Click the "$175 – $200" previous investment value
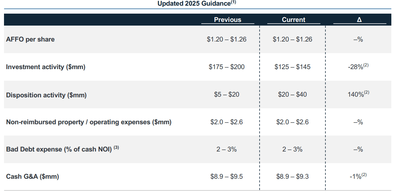Screen dimensions: 395x196 [227, 67]
